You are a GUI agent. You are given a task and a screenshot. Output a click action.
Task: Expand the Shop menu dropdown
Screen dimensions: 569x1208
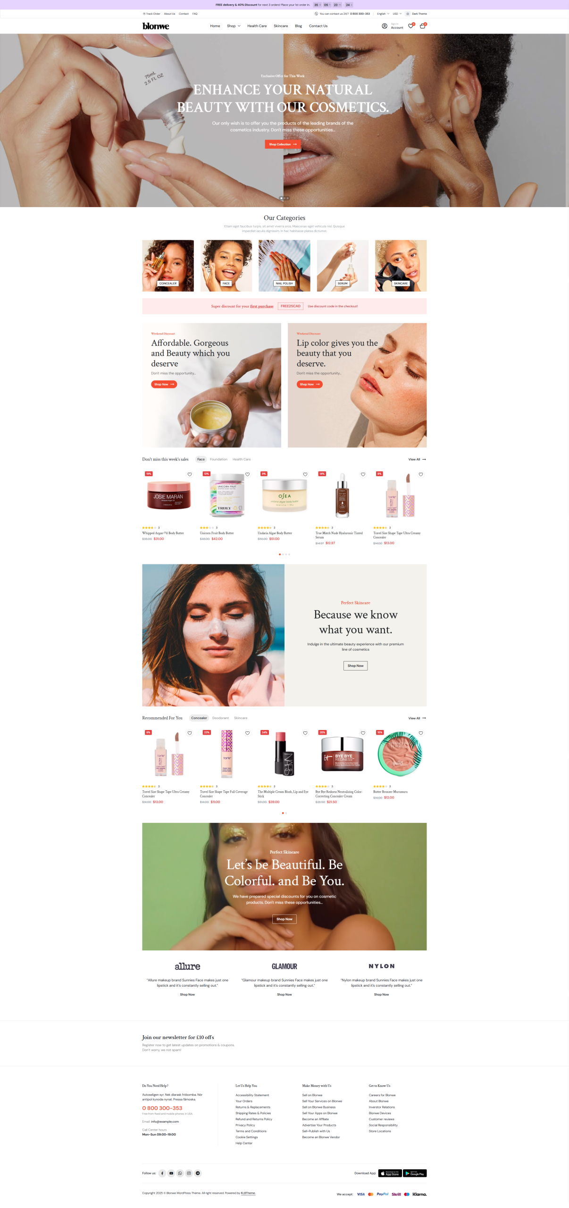click(234, 26)
